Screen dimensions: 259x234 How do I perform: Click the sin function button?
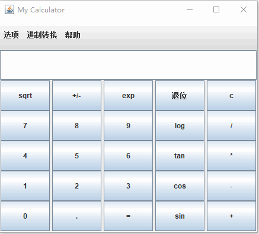[x=180, y=216]
